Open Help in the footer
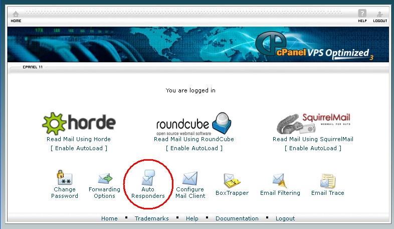 (192, 218)
